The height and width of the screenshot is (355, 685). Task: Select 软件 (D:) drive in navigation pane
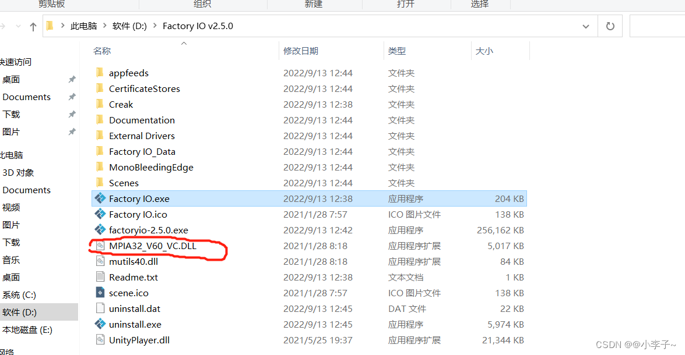19,313
